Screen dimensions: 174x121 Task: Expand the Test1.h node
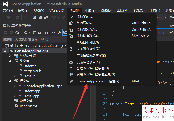point(14,76)
